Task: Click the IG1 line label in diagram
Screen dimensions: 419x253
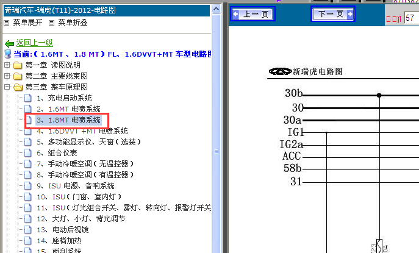Action: [x=296, y=132]
